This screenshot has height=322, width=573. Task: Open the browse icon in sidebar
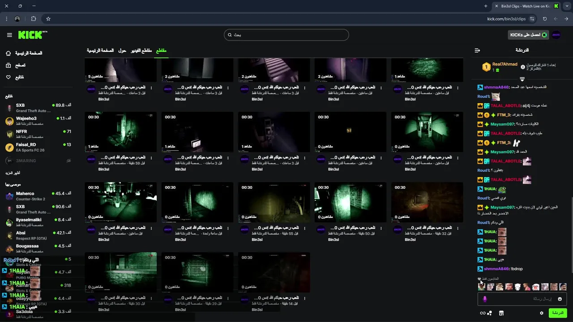pyautogui.click(x=9, y=65)
